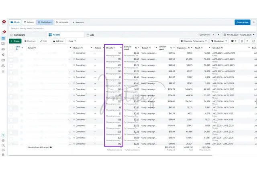Select the Active ads view

(x=62, y=22)
